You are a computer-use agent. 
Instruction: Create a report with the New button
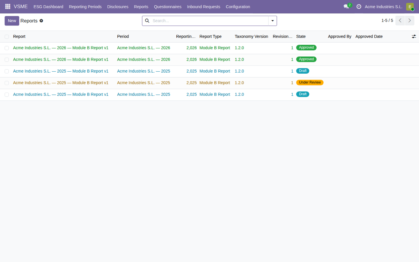(x=12, y=21)
